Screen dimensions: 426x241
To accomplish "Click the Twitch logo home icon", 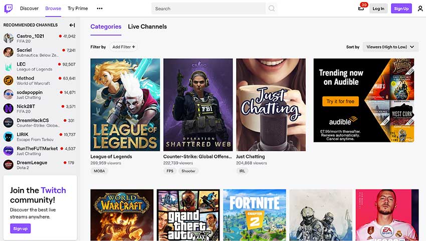I will (x=9, y=9).
